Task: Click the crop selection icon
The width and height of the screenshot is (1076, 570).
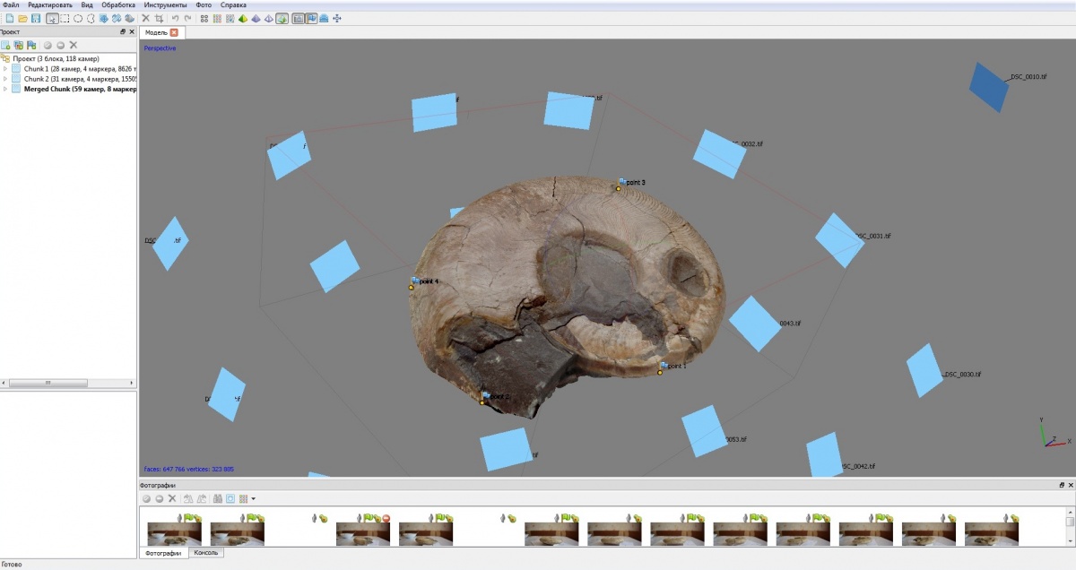Action: 160,18
